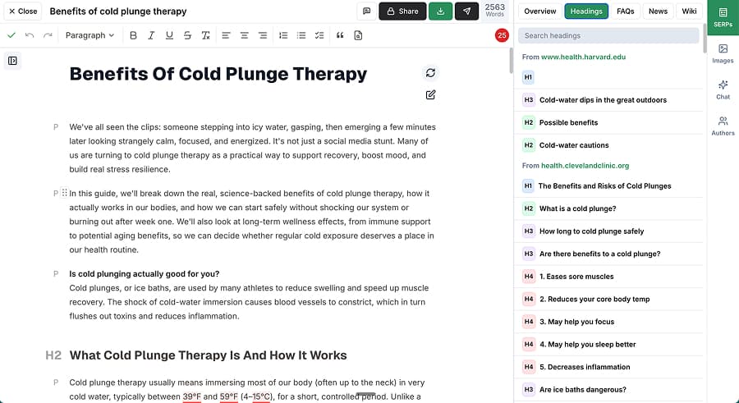Click the send/publish paper plane icon
Screen dimensions: 739x403
coord(466,11)
